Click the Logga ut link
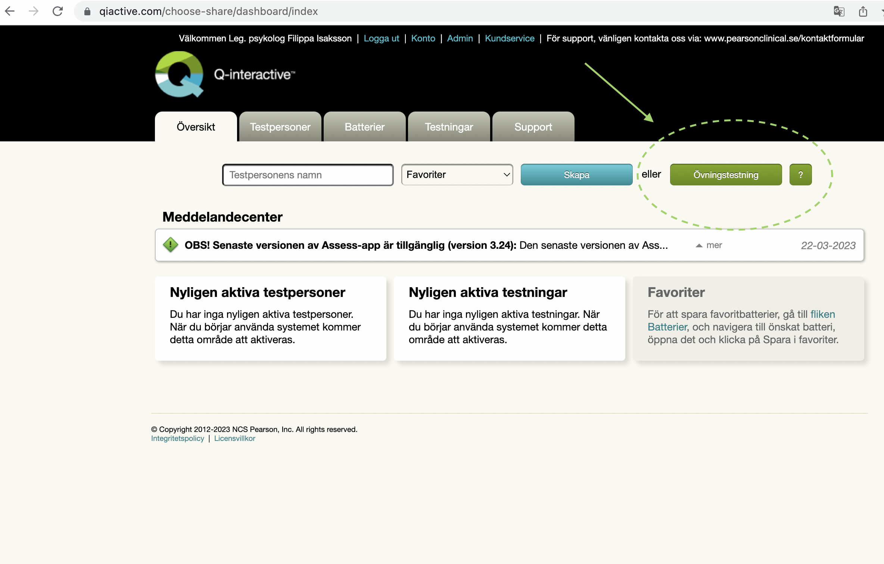Screen dimensions: 884x564 coord(381,38)
